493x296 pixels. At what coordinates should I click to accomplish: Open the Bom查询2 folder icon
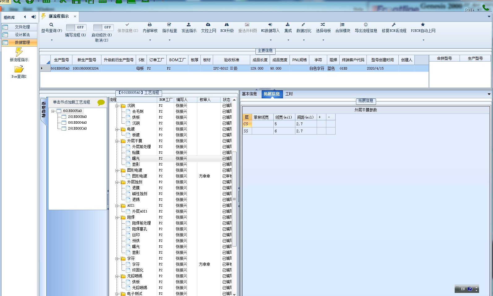(19, 69)
